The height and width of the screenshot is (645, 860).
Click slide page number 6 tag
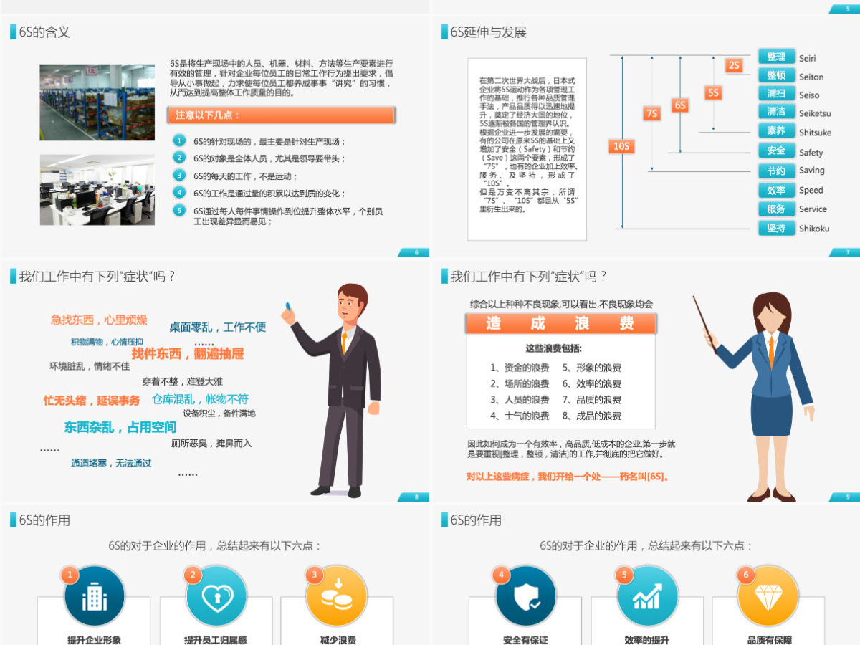tap(414, 252)
